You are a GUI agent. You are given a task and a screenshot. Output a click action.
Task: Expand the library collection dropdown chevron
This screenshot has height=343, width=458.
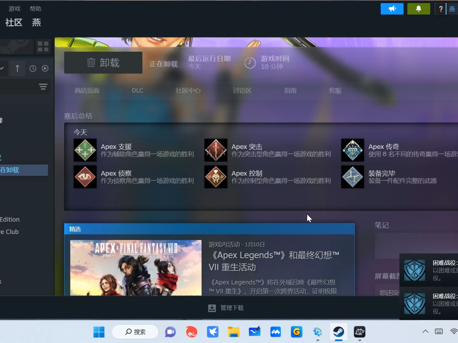pyautogui.click(x=2, y=68)
